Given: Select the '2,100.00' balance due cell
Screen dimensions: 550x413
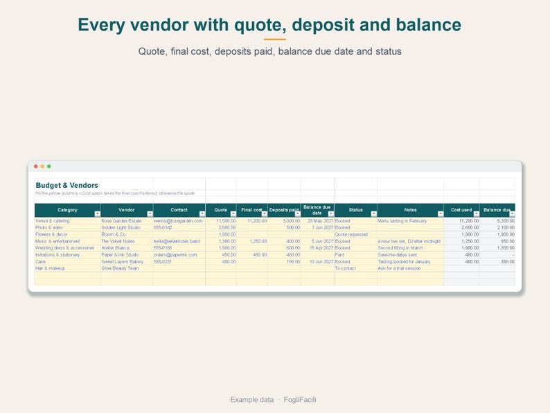Looking at the screenshot, I should tap(497, 228).
